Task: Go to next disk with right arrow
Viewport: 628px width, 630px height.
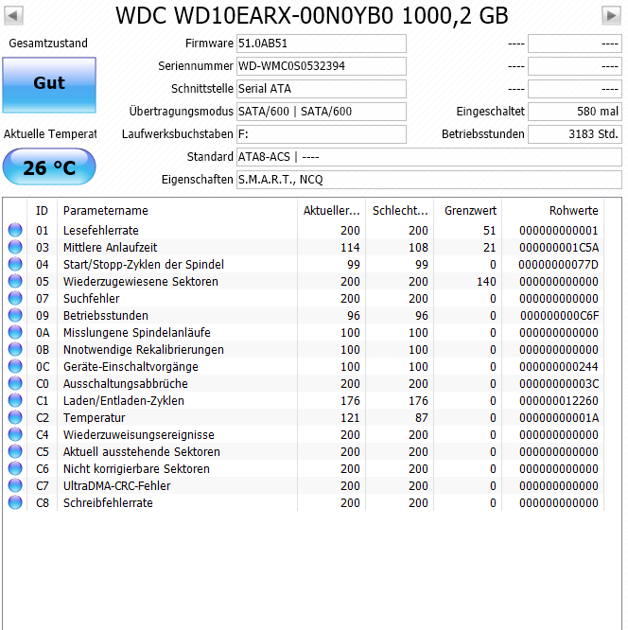Action: click(611, 16)
